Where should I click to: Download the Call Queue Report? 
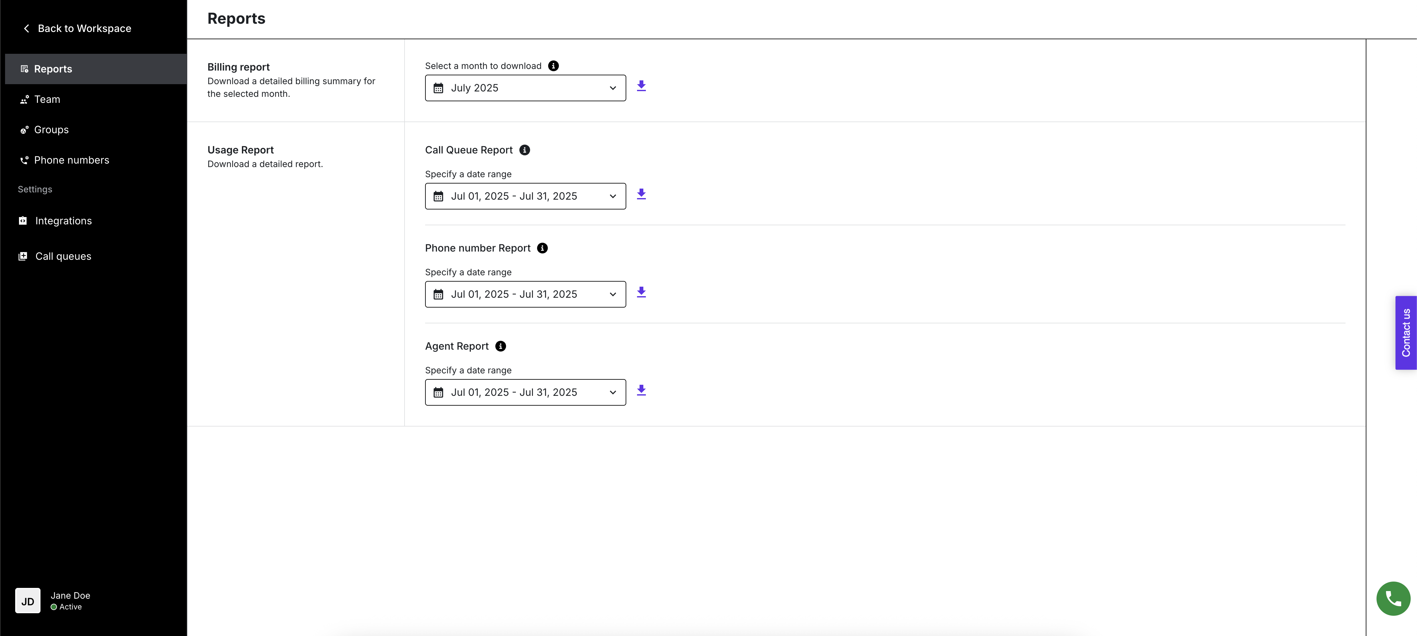641,195
